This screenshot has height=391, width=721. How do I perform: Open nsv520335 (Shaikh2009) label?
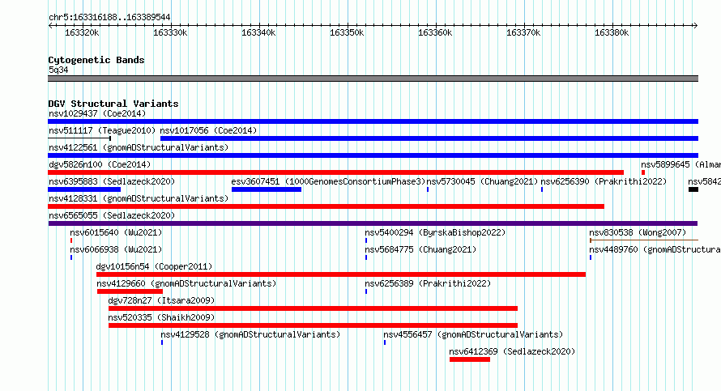click(x=161, y=317)
